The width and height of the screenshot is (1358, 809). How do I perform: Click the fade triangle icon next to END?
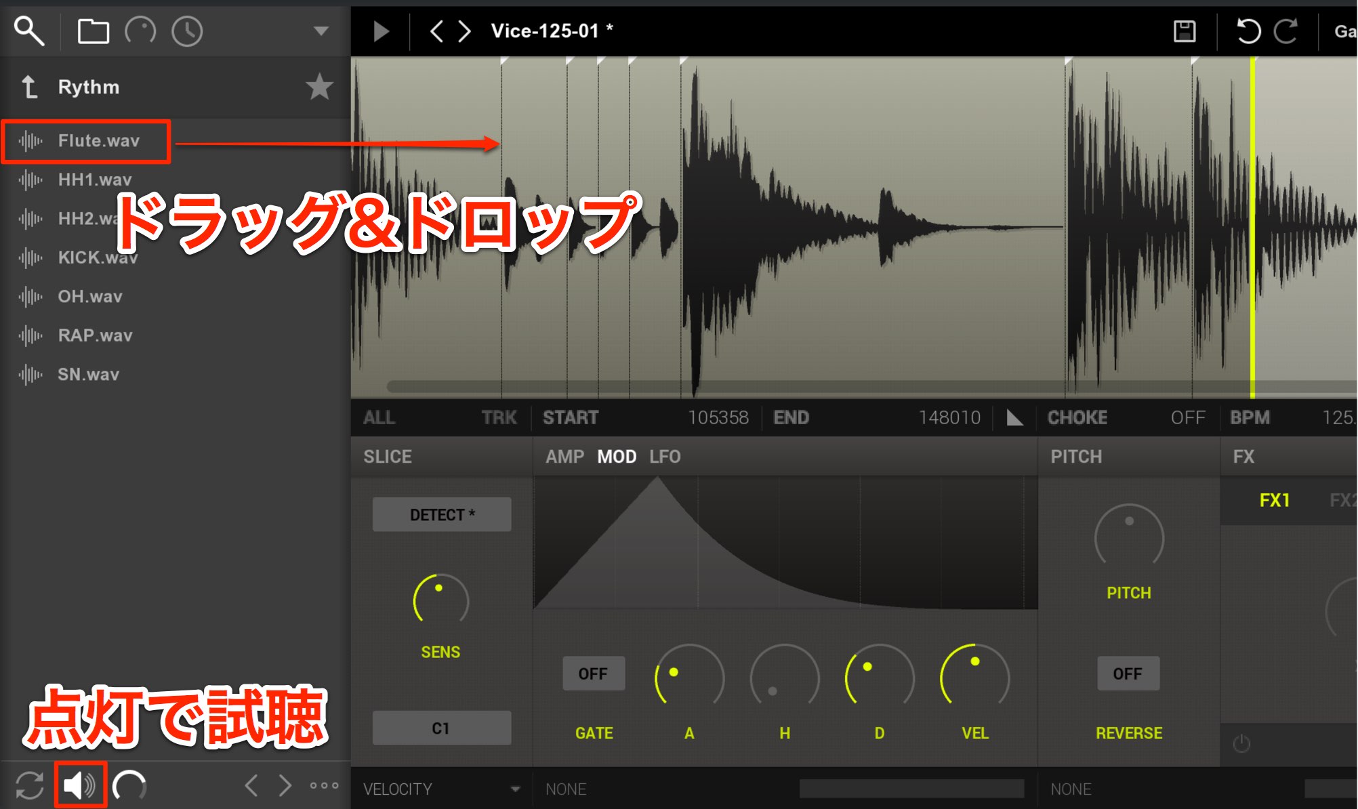1014,417
